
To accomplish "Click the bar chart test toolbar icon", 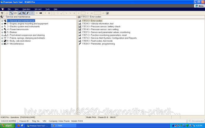I will (20, 13).
